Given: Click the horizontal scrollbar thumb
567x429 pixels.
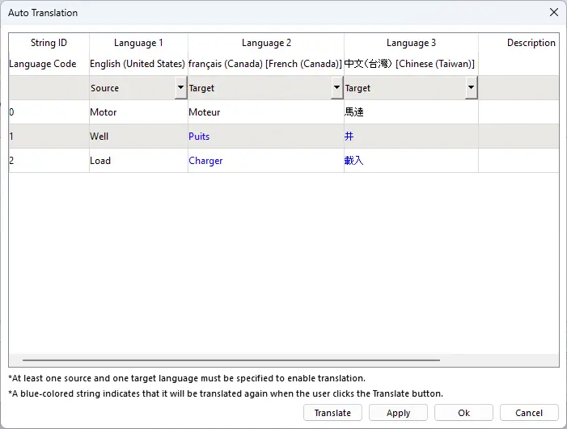Looking at the screenshot, I should 231,360.
